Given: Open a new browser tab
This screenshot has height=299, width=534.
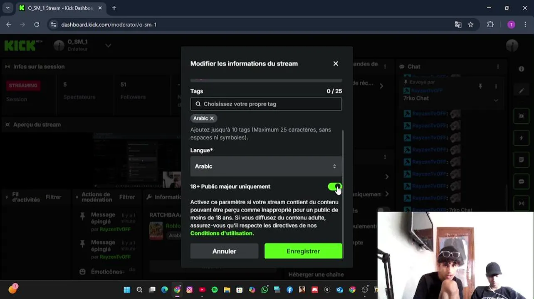Looking at the screenshot, I should 114,8.
